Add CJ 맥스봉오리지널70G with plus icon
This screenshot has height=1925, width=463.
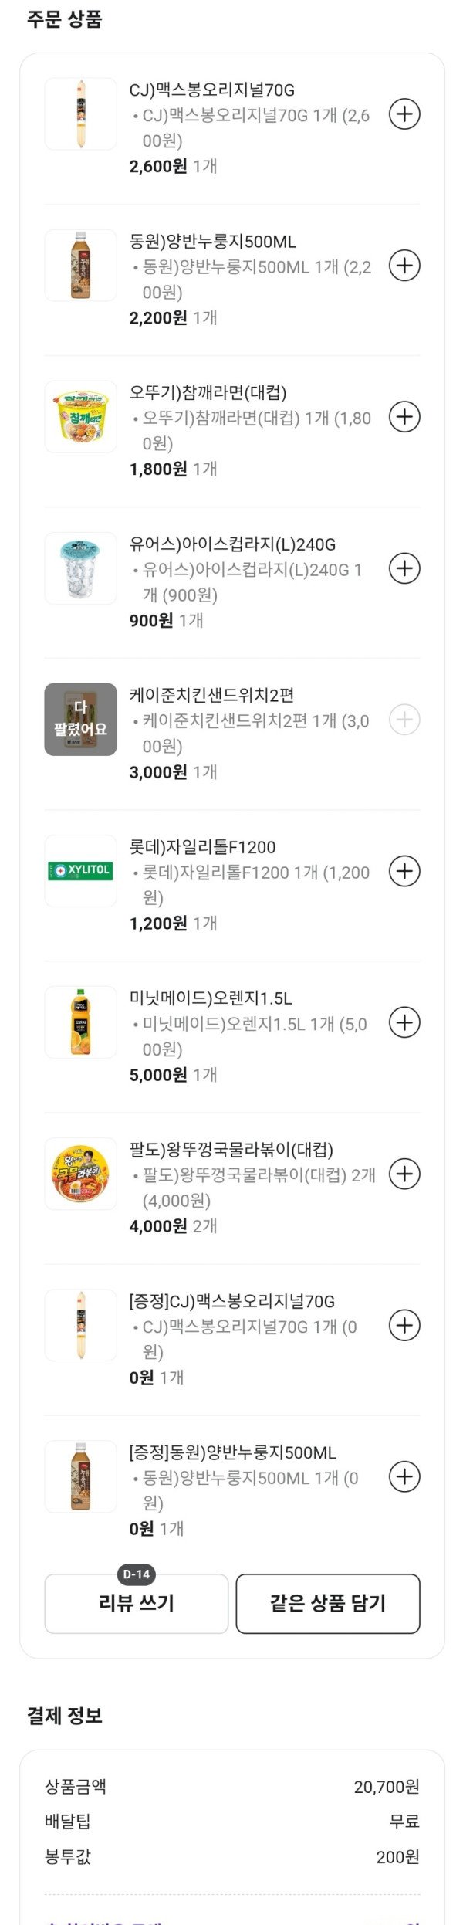pyautogui.click(x=404, y=114)
